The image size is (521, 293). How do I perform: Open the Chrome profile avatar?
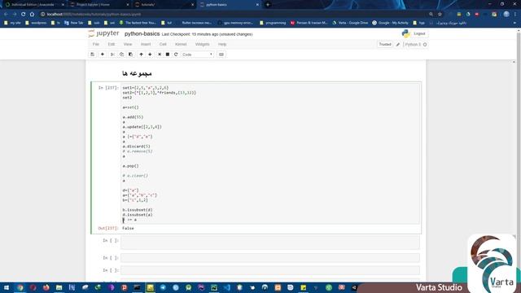pyautogui.click(x=506, y=14)
